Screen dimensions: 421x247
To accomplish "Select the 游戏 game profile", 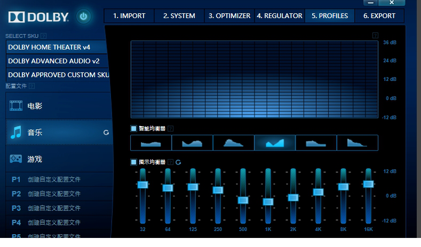I will click(59, 159).
